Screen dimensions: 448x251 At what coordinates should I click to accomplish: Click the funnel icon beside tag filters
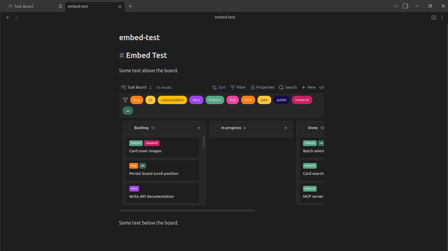[x=125, y=100]
